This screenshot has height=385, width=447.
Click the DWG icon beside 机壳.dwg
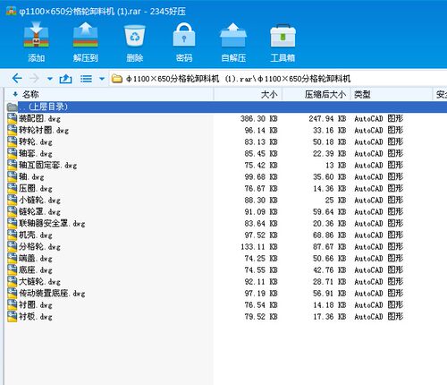[x=13, y=235]
